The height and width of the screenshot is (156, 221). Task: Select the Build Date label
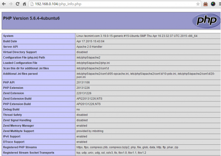coord(10,41)
